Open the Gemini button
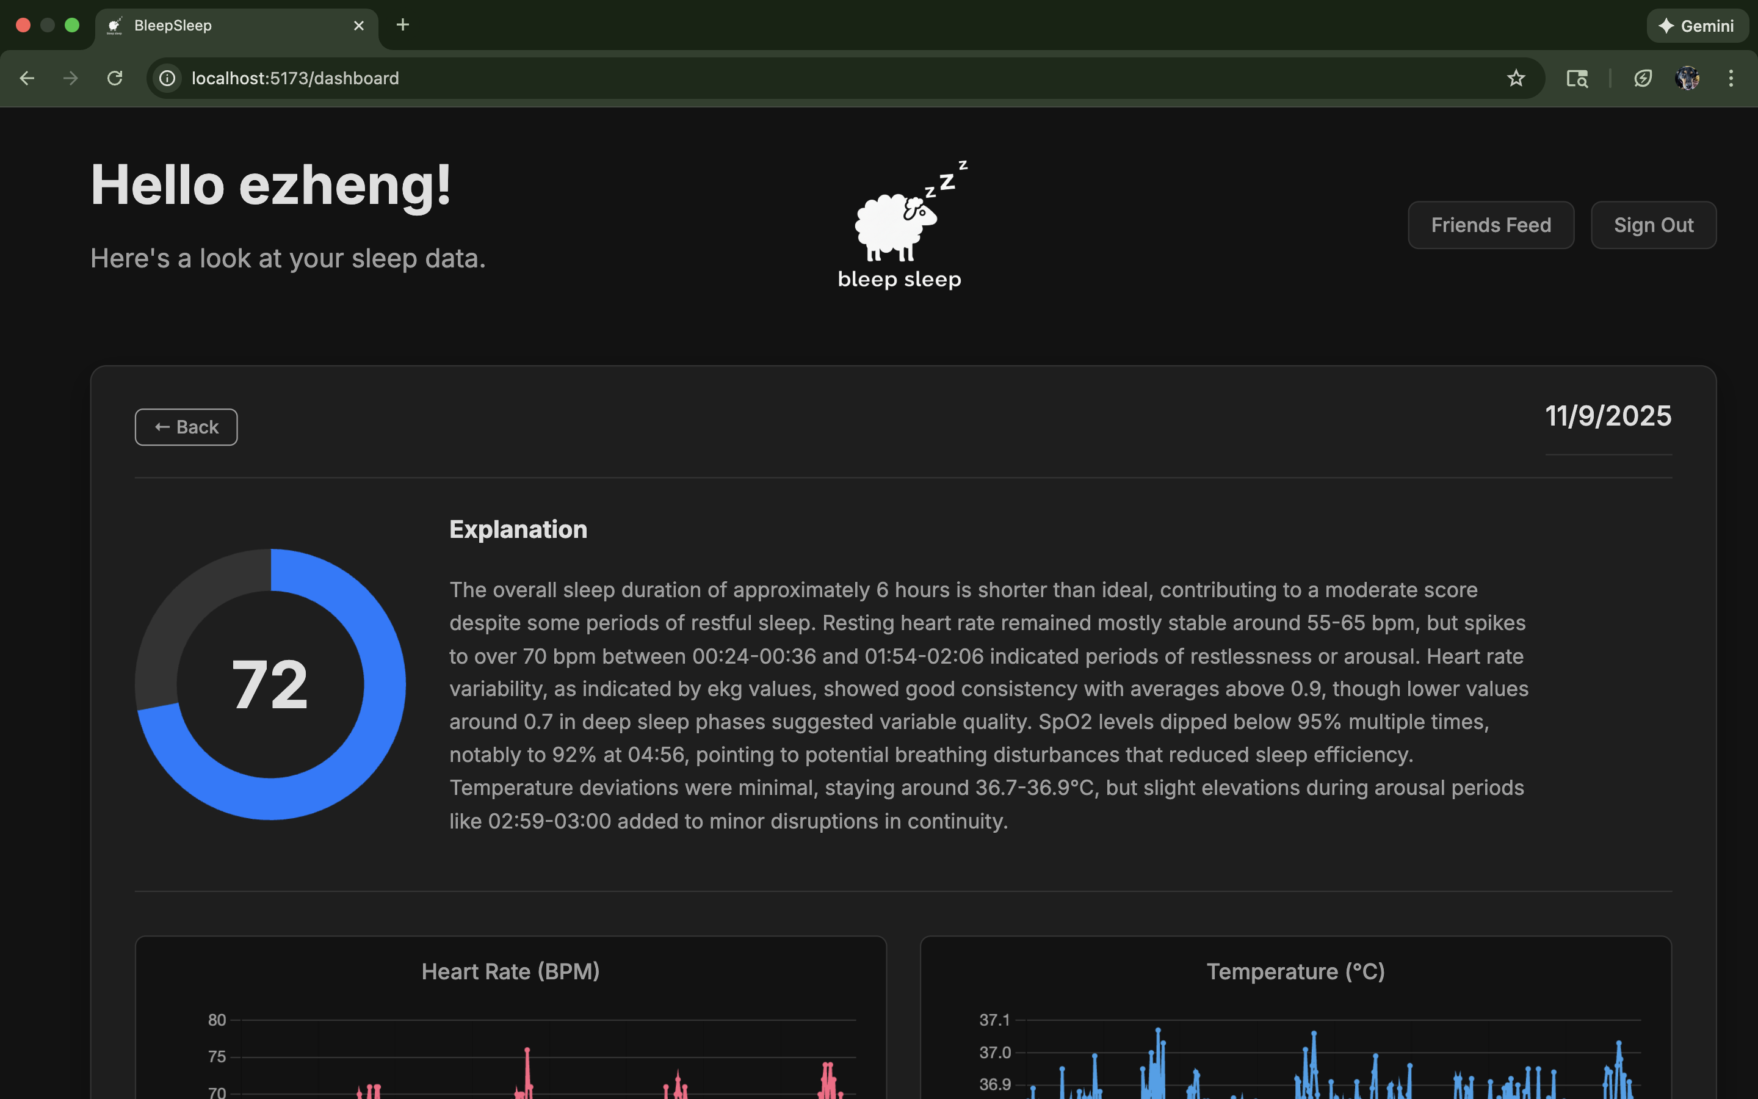This screenshot has height=1099, width=1758. click(1697, 26)
